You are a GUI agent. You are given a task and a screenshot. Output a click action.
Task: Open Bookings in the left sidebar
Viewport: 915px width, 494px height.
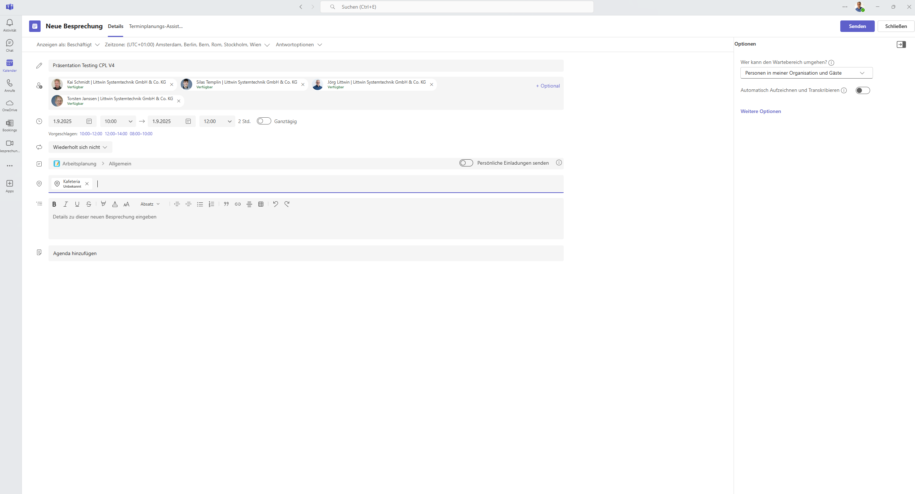coord(10,125)
